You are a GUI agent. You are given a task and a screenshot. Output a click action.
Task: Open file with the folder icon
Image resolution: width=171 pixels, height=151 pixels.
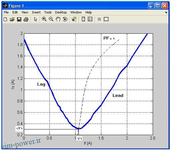coord(12,19)
